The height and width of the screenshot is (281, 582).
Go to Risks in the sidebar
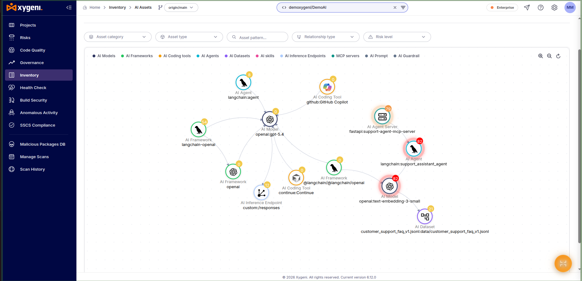coord(39,38)
